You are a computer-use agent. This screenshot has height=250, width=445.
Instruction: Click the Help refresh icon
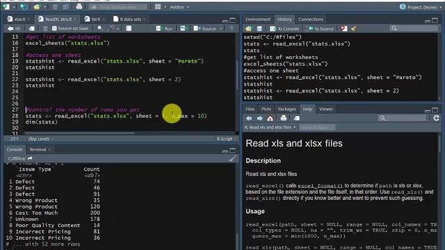[x=436, y=118]
